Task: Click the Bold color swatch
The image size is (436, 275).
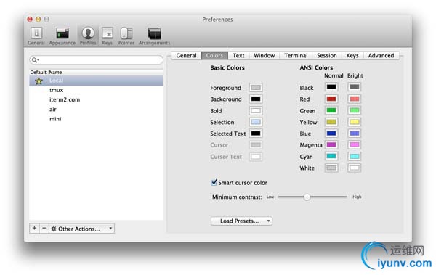Action: click(x=256, y=111)
